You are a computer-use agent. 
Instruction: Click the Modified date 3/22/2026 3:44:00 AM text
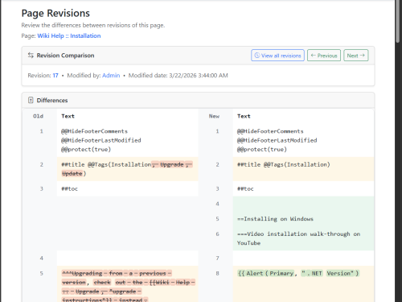pyautogui.click(x=178, y=76)
